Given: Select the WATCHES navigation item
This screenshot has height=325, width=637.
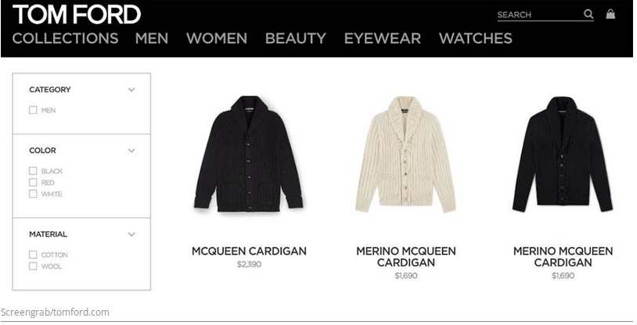Looking at the screenshot, I should click(x=475, y=38).
